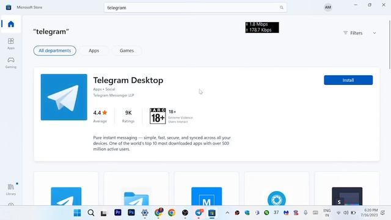Click the search magnifier icon in search box
391x220 pixels.
click(x=282, y=8)
